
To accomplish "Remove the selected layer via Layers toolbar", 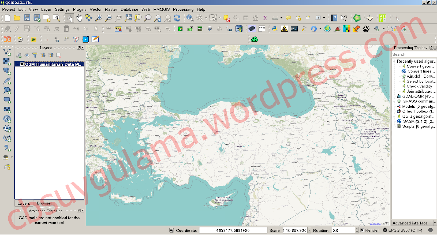I will [x=59, y=55].
